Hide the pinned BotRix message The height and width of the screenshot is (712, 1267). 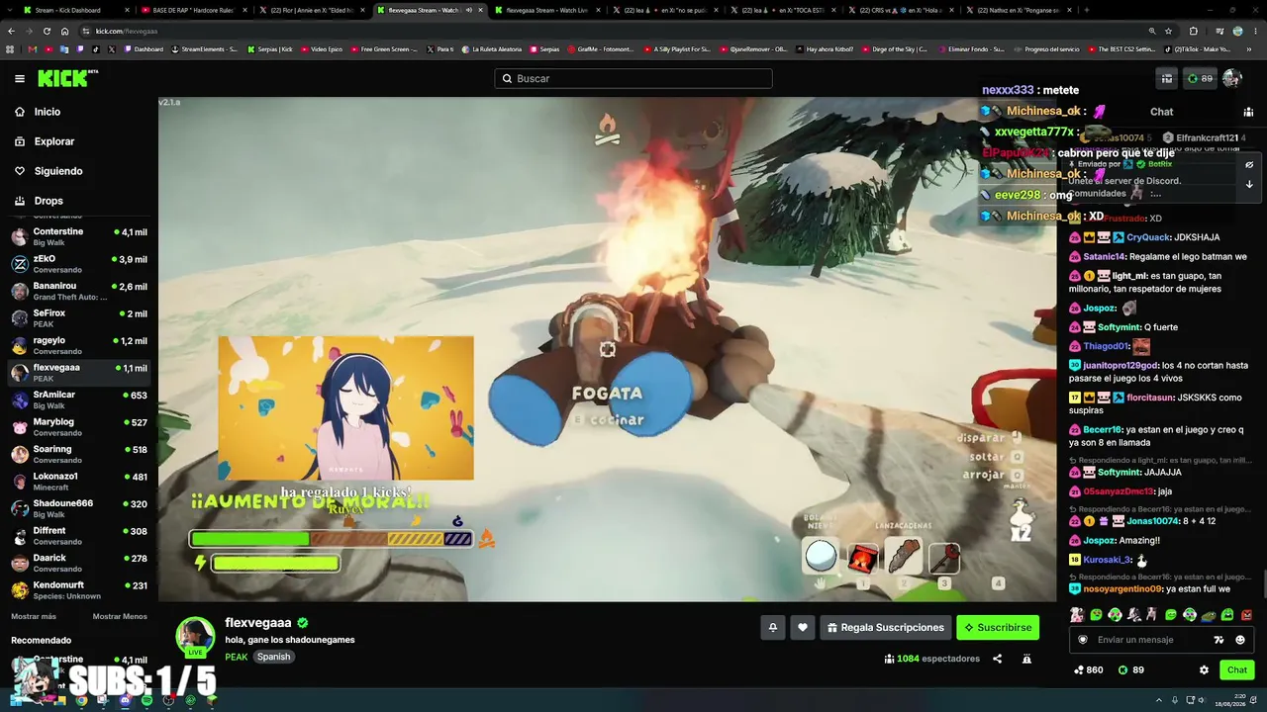[1249, 165]
